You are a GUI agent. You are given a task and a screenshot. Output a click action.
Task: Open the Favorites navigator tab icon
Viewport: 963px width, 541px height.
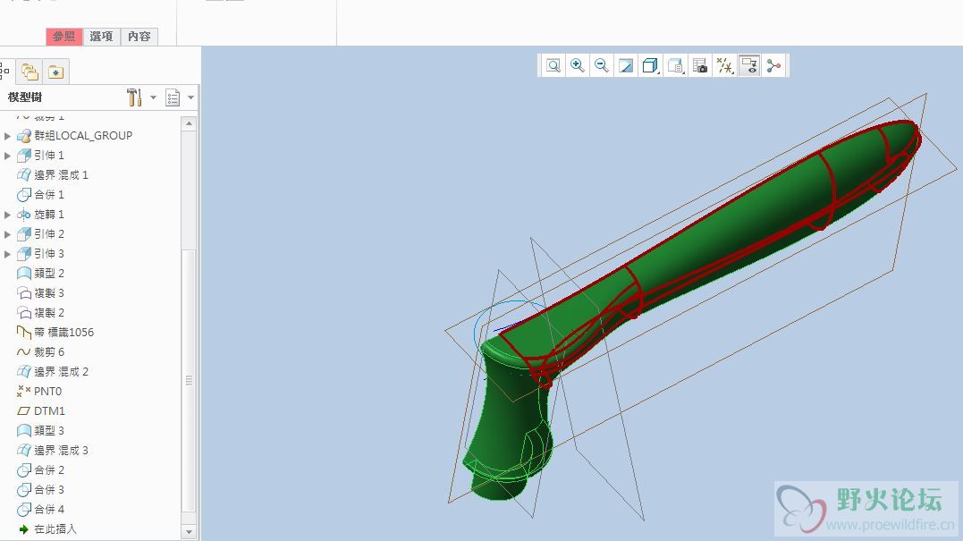55,72
